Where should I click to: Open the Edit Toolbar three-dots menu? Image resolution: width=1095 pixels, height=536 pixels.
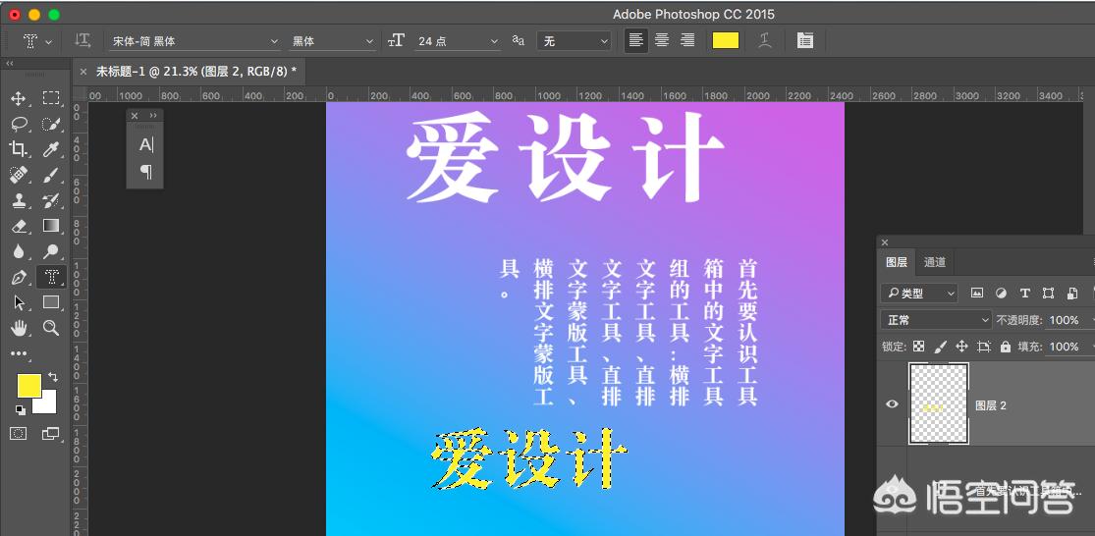click(18, 353)
